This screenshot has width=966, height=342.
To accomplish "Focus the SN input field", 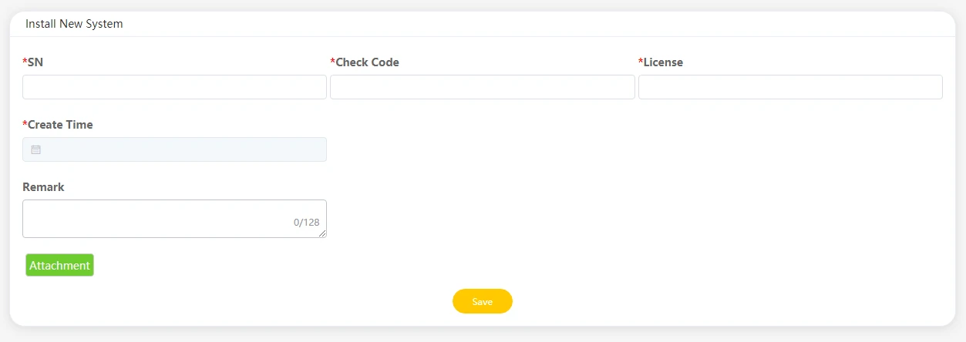I will [174, 87].
